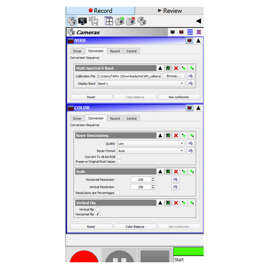Click the window layout grid icon

[x=109, y=21]
